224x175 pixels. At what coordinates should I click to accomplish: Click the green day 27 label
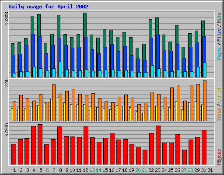184,170
